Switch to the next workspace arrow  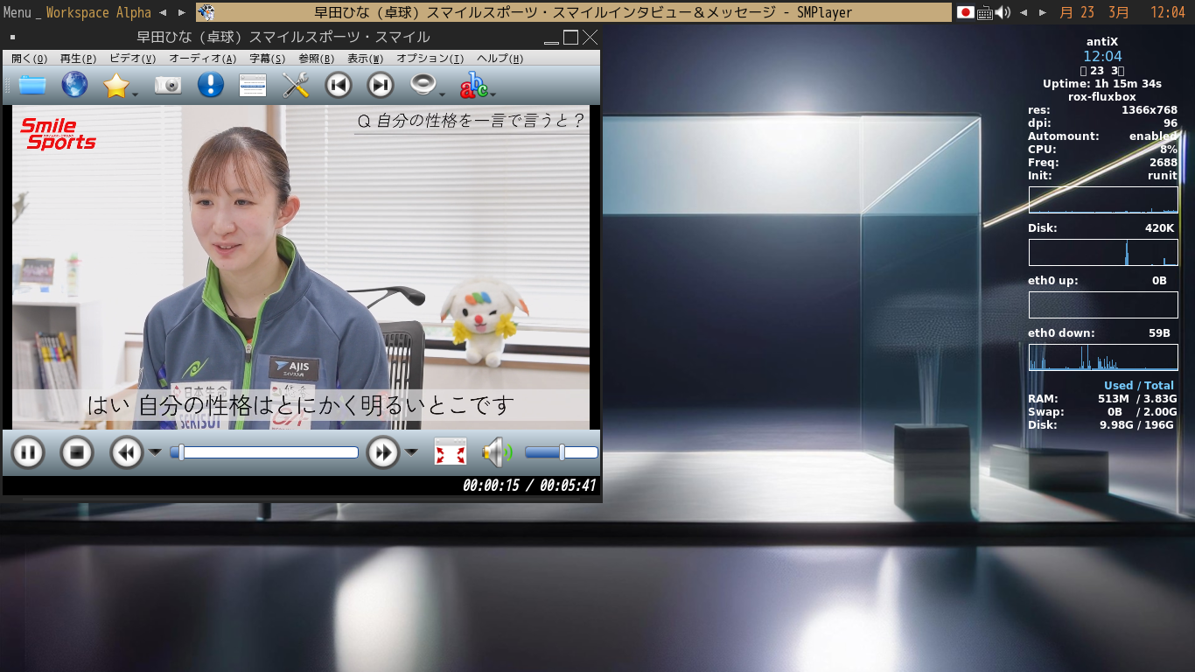tap(182, 12)
